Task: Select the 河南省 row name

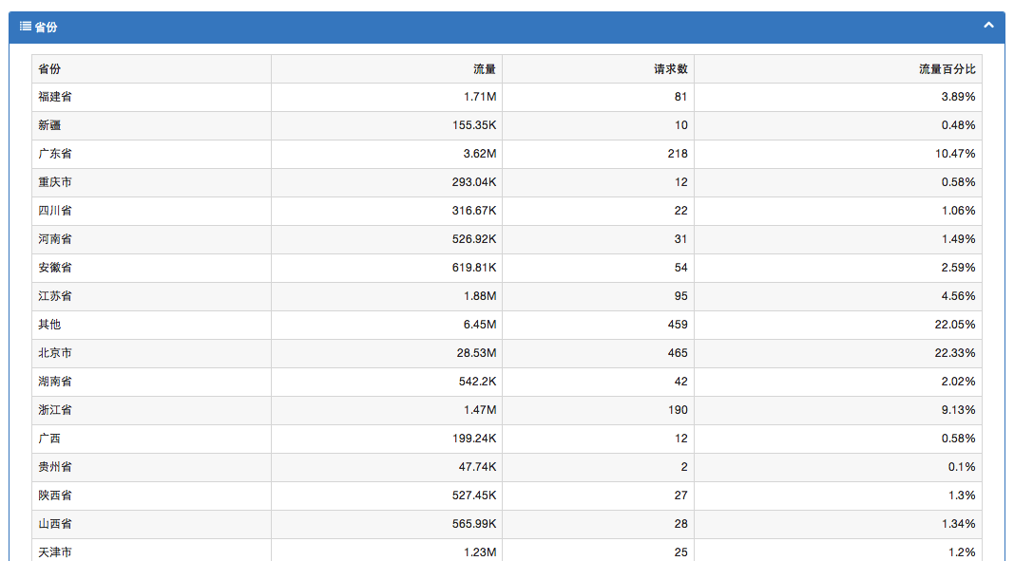Action: (x=55, y=239)
